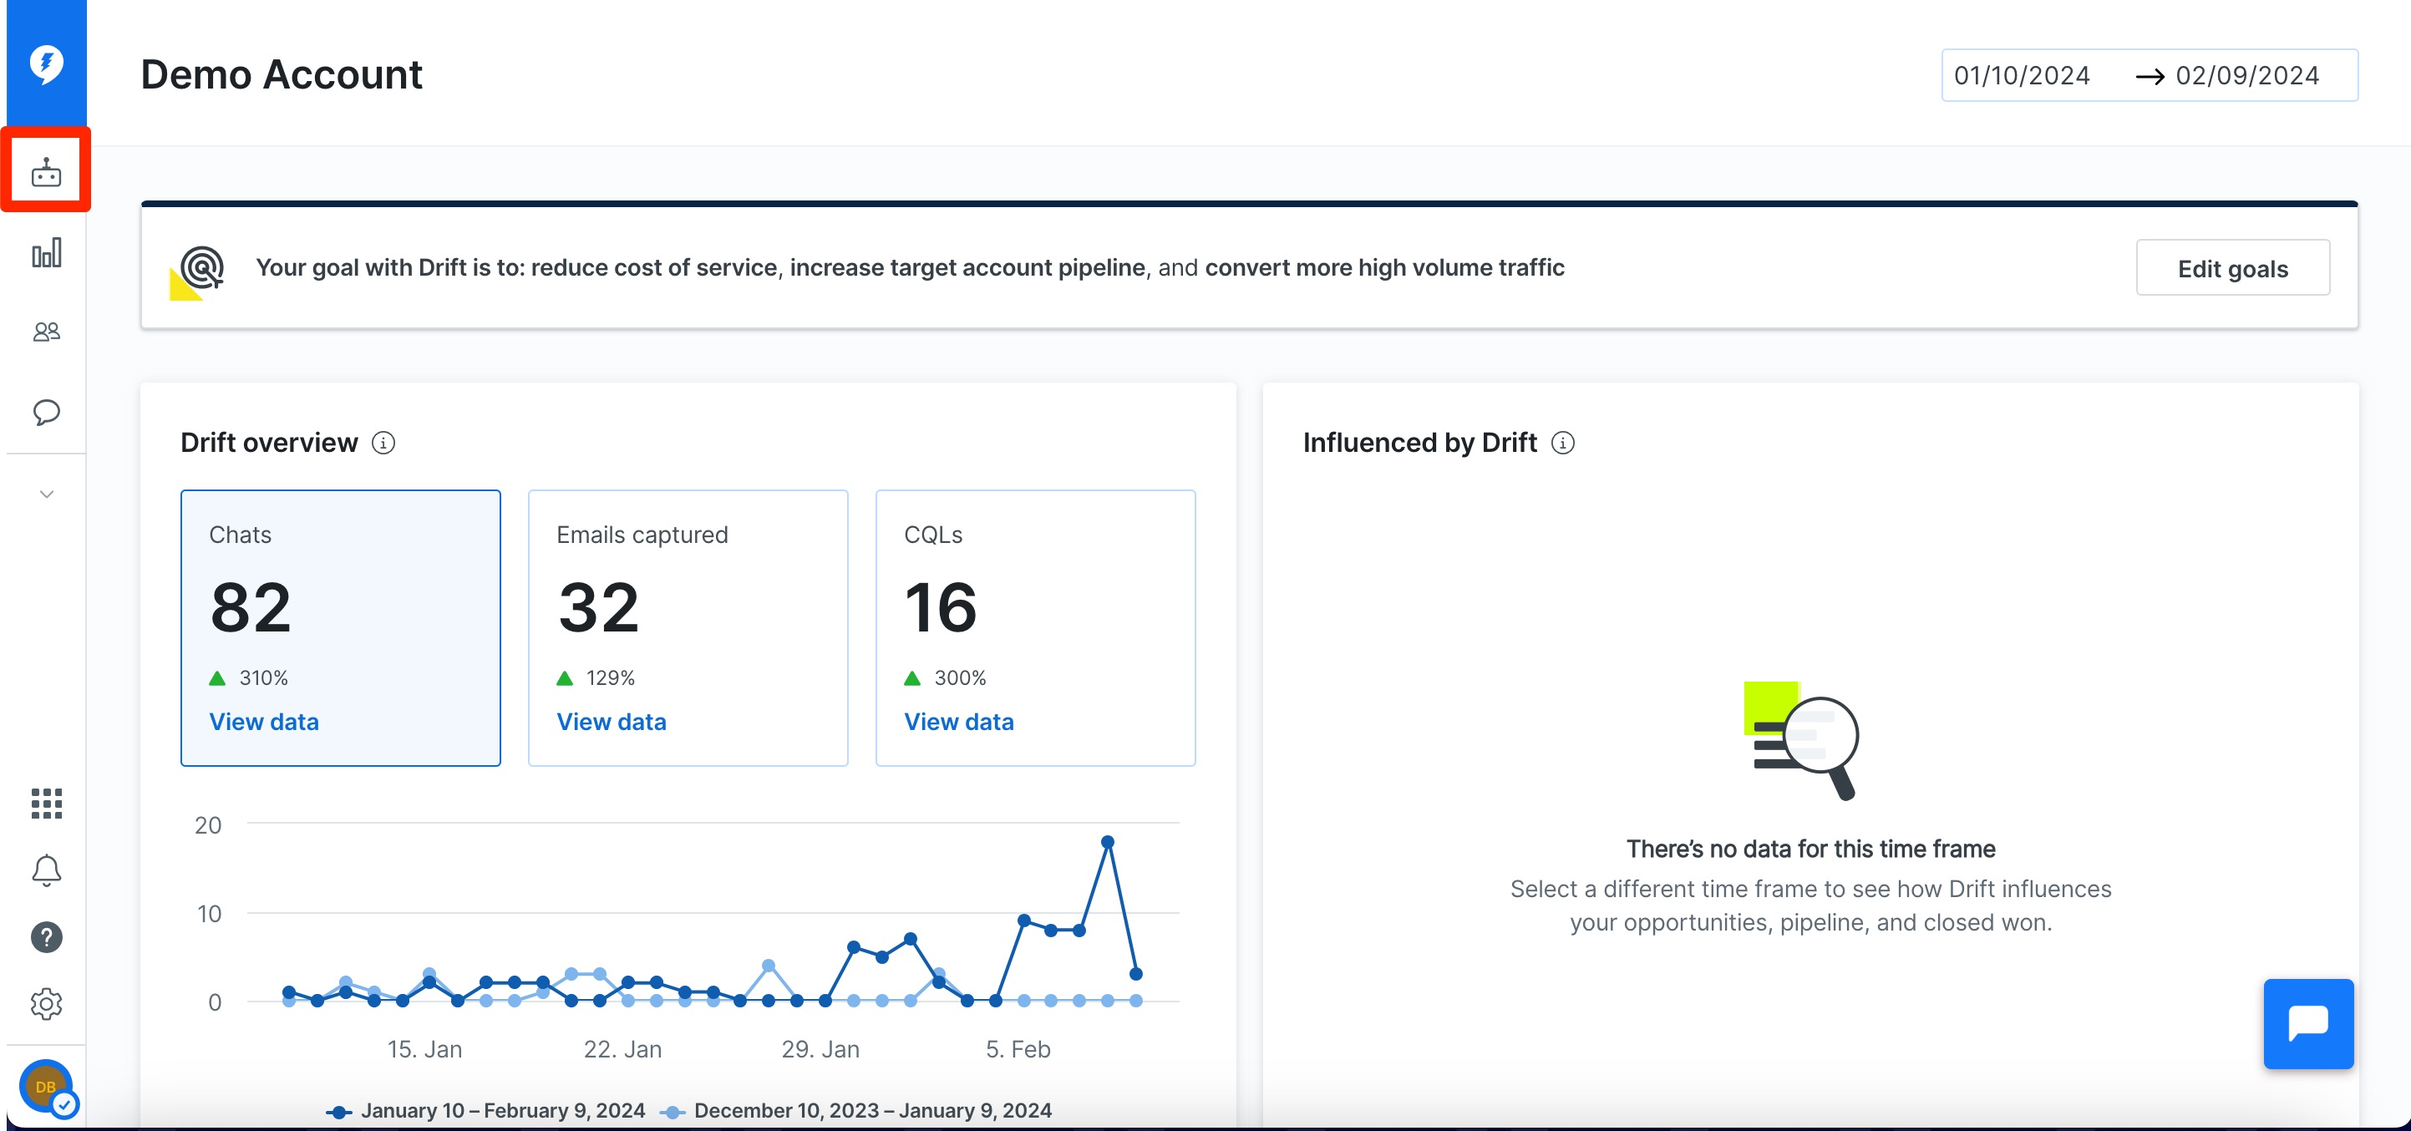This screenshot has height=1131, width=2411.
Task: Click the 'convert more high volume traffic' goal text
Action: click(x=1384, y=267)
